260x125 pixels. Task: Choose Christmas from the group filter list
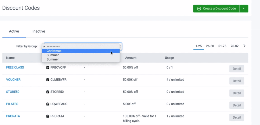tap(54, 51)
